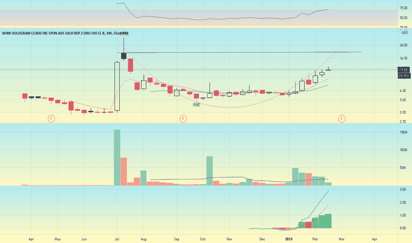Click the 3.50 price axis label
412x243 pixels.
point(403,112)
